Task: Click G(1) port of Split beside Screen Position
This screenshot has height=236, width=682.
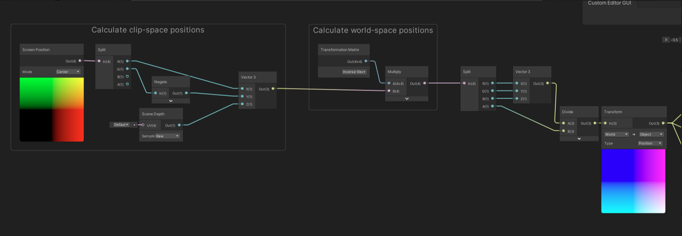Action: 127,69
